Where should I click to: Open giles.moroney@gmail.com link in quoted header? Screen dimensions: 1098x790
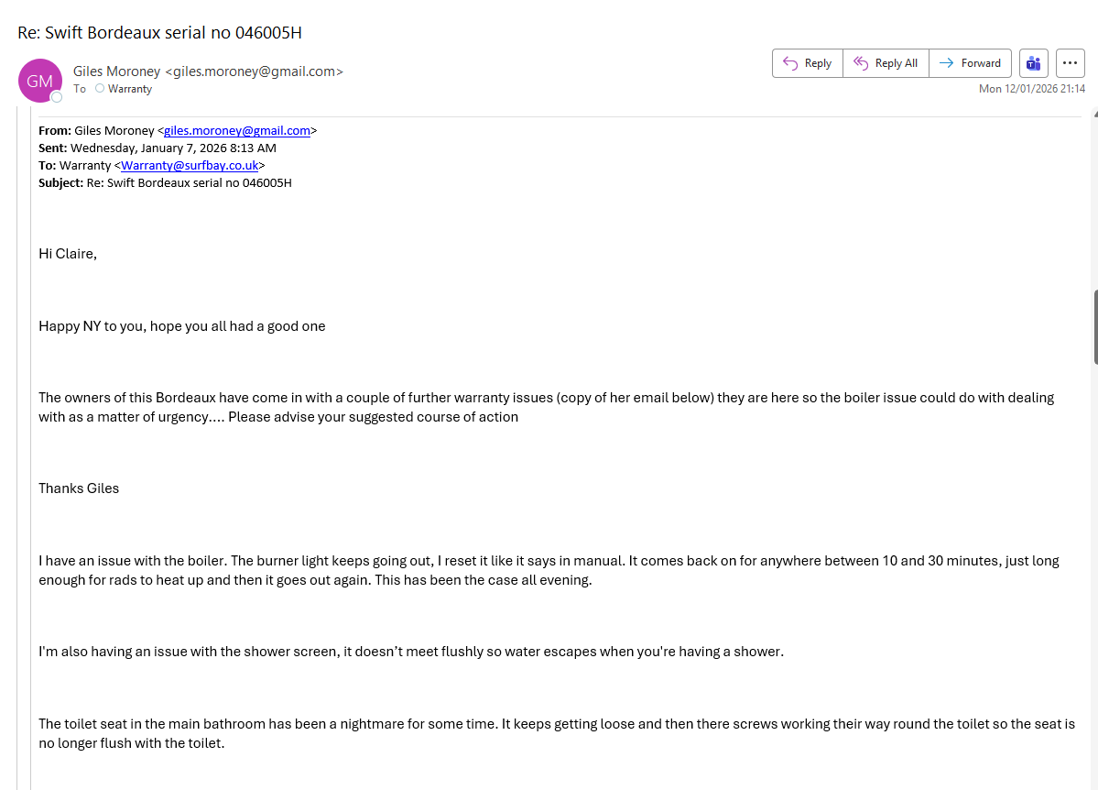click(237, 130)
